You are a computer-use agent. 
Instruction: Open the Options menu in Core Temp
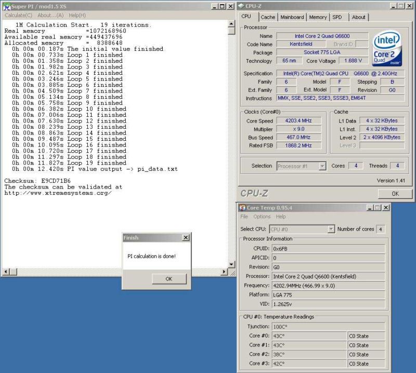click(x=262, y=217)
